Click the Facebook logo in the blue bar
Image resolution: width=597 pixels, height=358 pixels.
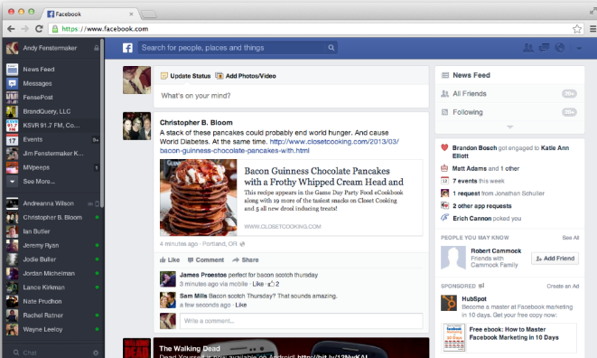click(x=127, y=48)
